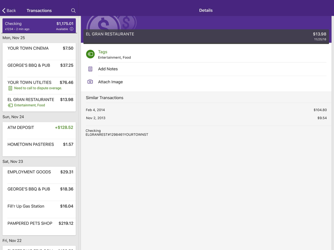
Task: Tap the Sat, Nov 23 date header
Action: pos(13,162)
